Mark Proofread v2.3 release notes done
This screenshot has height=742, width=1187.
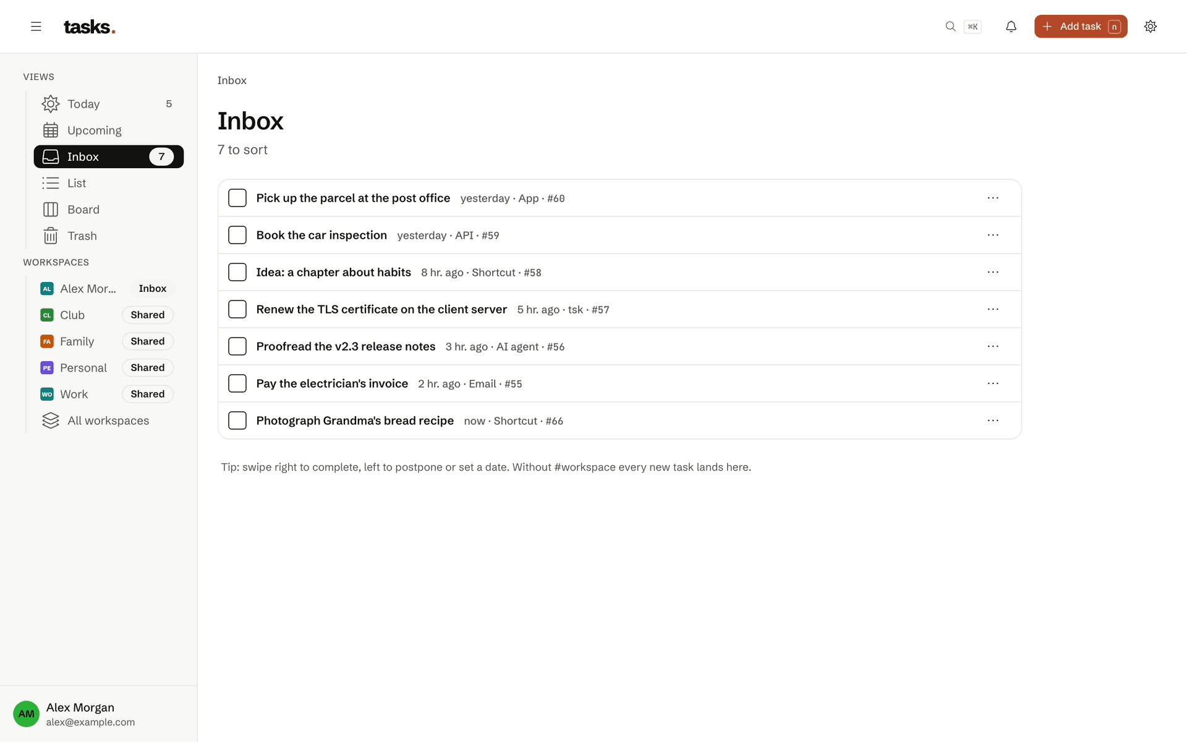(237, 346)
